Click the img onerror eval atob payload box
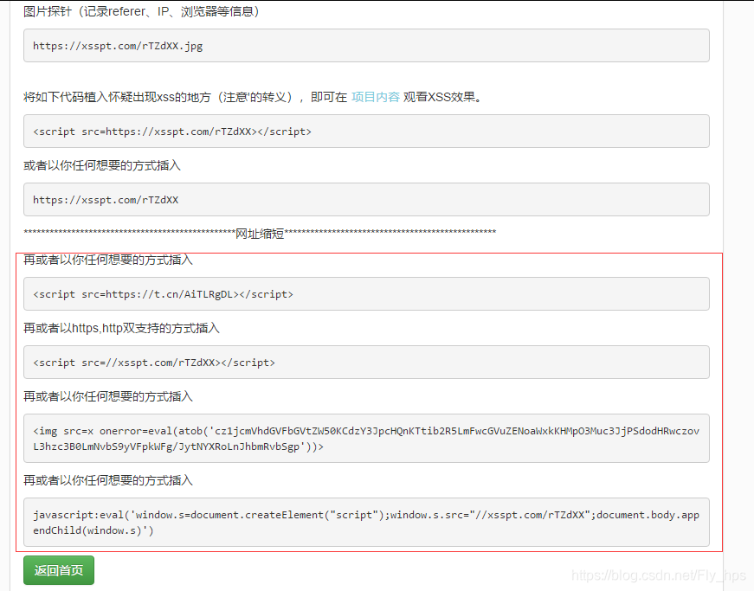754x591 pixels. click(366, 438)
